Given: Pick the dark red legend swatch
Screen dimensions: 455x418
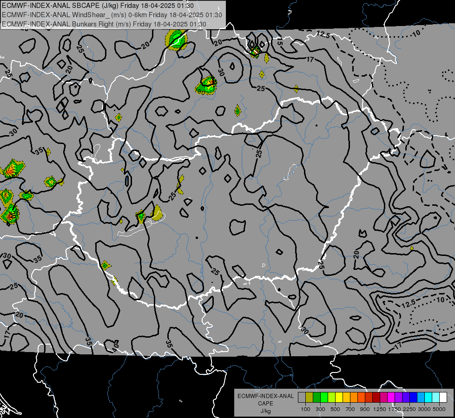Looking at the screenshot, I should 376,398.
